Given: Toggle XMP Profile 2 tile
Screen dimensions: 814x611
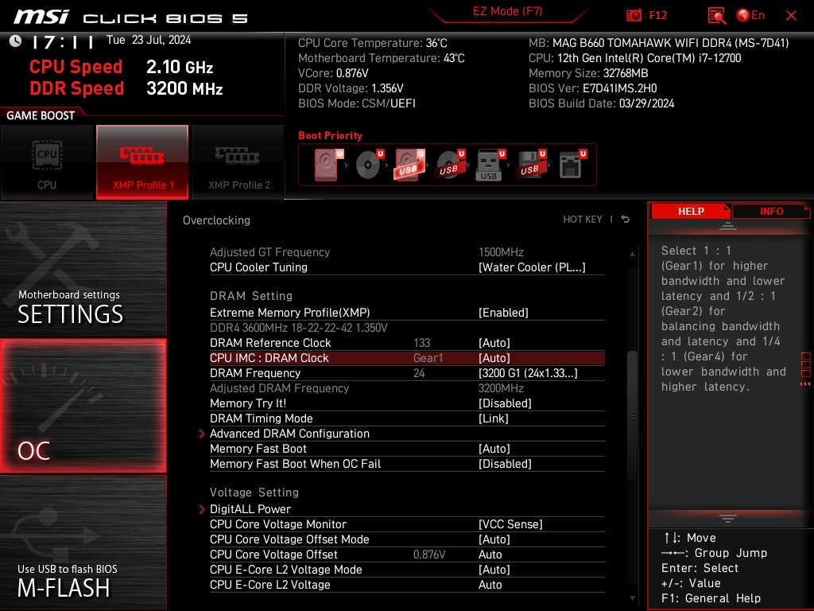Looking at the screenshot, I should coord(238,162).
